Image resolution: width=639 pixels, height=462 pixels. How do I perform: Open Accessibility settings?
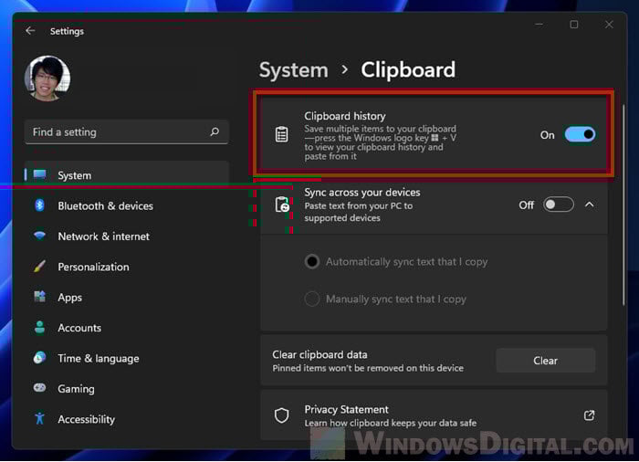tap(126, 420)
